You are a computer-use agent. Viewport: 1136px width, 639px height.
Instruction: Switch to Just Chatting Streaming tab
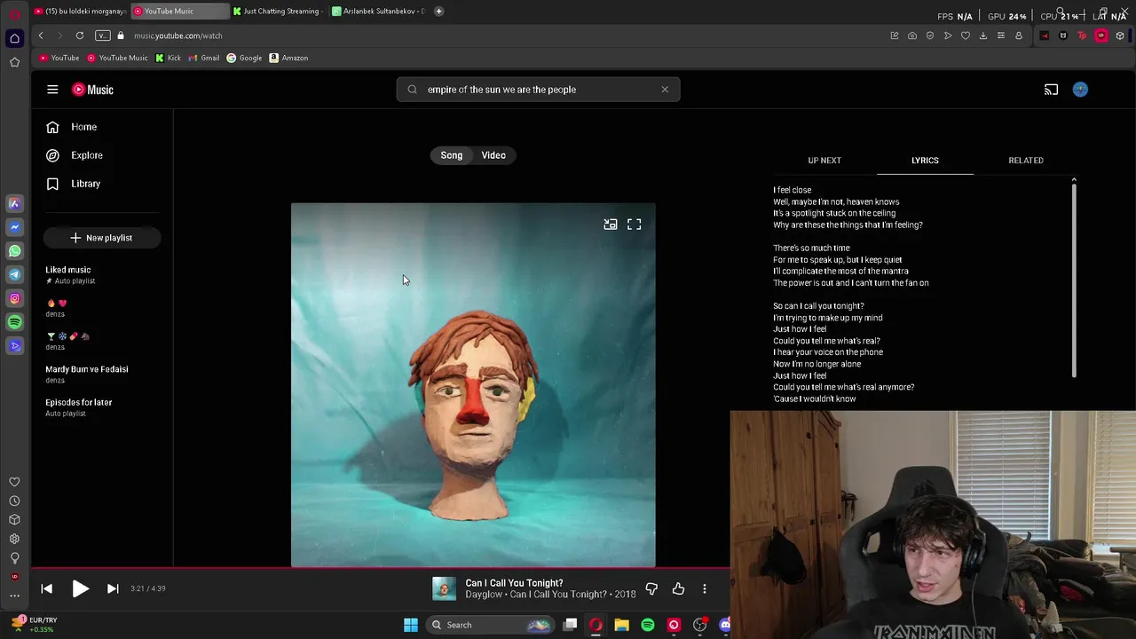pos(277,12)
